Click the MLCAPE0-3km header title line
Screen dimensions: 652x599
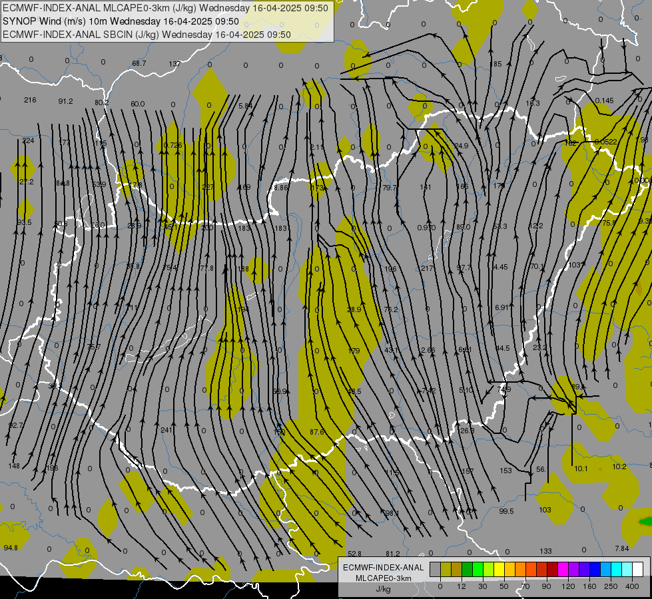[165, 8]
